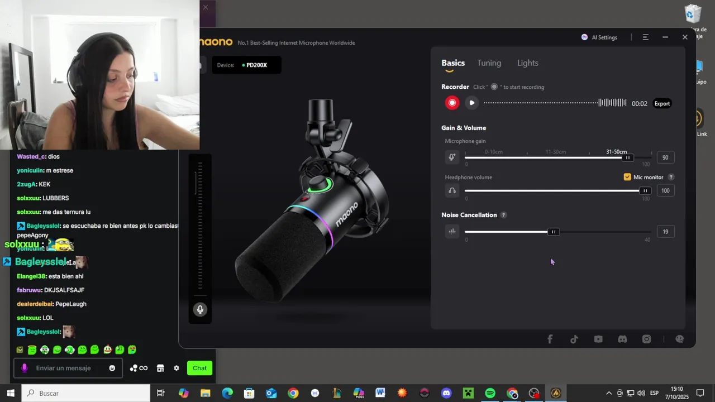Open the Windows Start menu
This screenshot has height=402, width=715.
10,393
